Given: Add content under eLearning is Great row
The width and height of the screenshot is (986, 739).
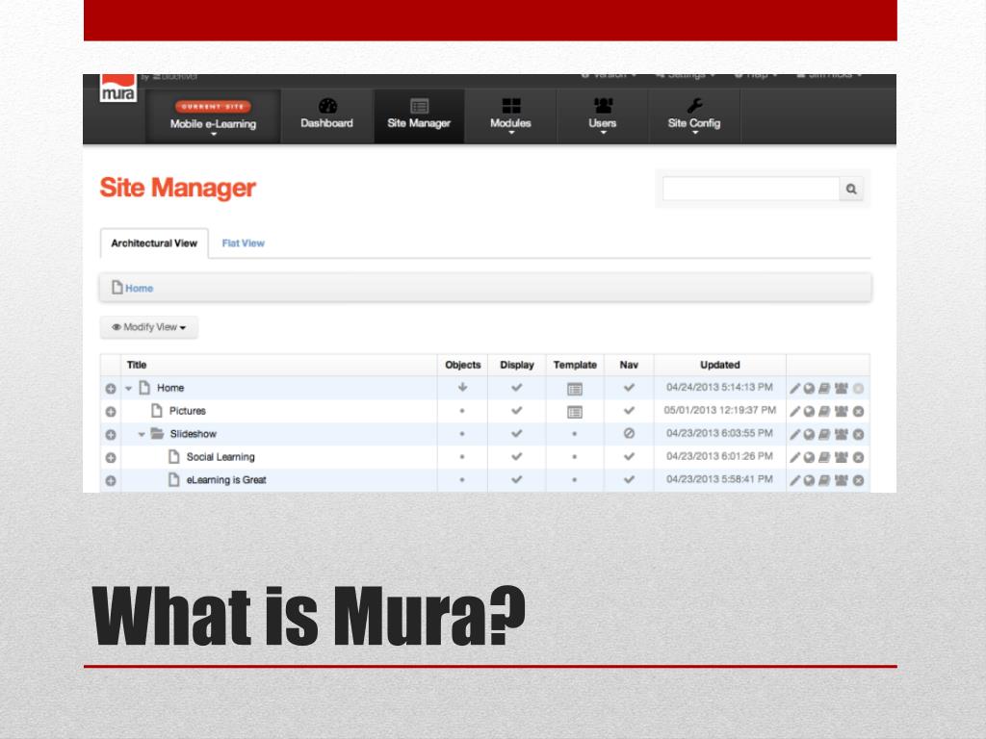Looking at the screenshot, I should 111,481.
